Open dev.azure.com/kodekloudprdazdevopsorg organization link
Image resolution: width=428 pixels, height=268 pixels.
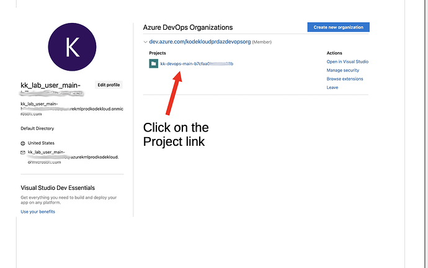click(200, 42)
